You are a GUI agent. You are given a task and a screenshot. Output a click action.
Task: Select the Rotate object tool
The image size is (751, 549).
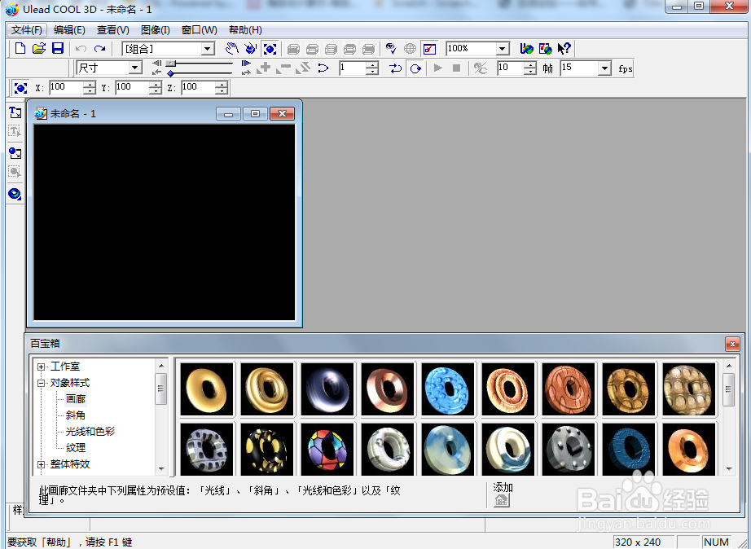tap(251, 48)
